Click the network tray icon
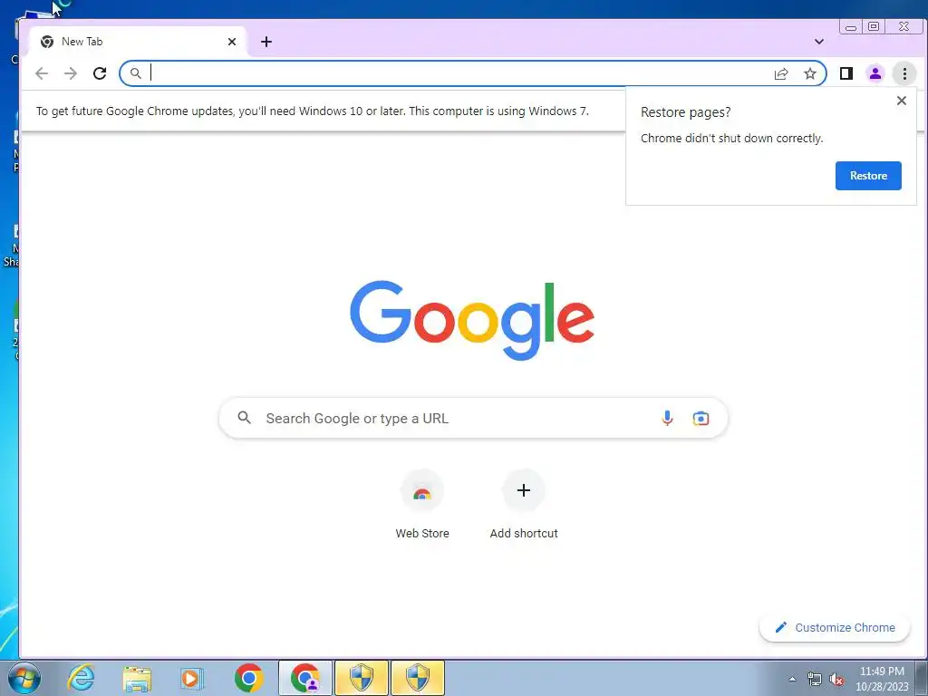This screenshot has width=928, height=696. click(x=815, y=680)
